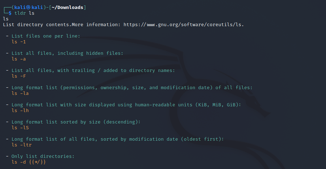Image resolution: width=326 pixels, height=169 pixels.
Task: Click the 'ls -d {{*/}}' example command
Action: (x=29, y=162)
